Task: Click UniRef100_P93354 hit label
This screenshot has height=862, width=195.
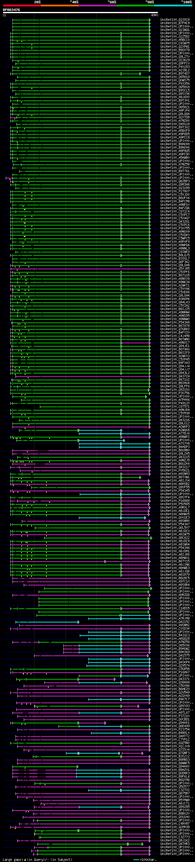Action: click(x=175, y=84)
